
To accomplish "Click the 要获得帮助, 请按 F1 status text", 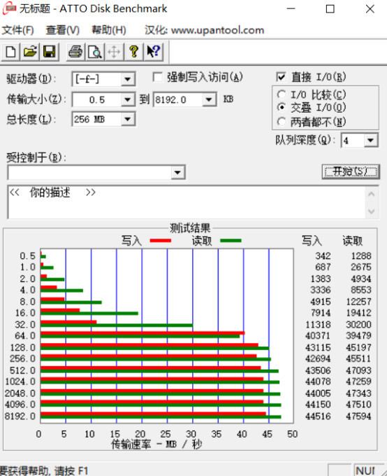I will point(44,471).
